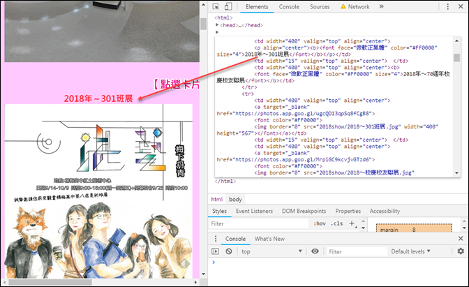469x287 pixels.
Task: Focus the Styles Filter field
Action: pos(259,223)
